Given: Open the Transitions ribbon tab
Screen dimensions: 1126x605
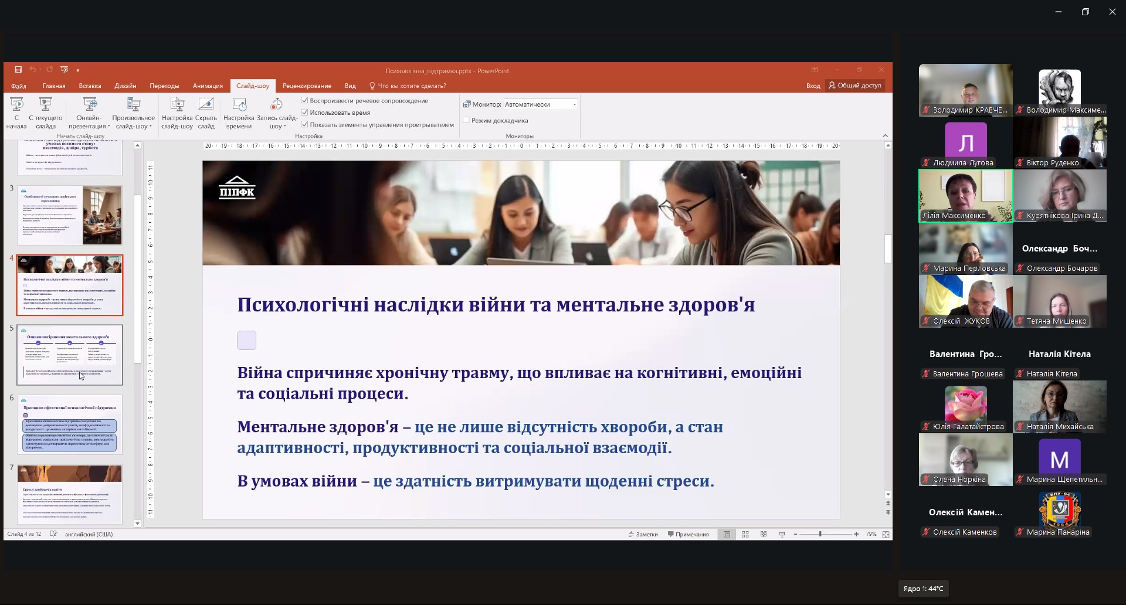Looking at the screenshot, I should [164, 86].
